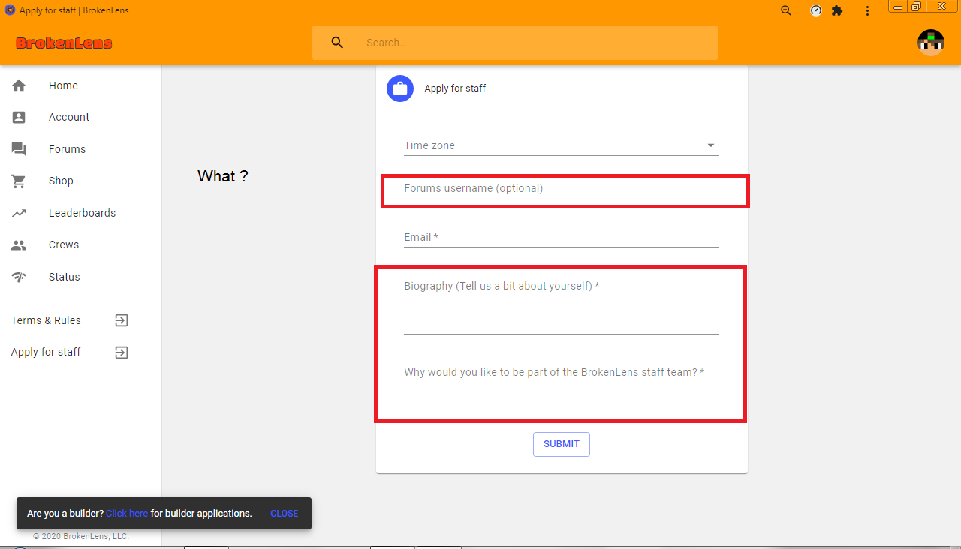Open the Status signal icon
961x549 pixels.
(x=19, y=277)
